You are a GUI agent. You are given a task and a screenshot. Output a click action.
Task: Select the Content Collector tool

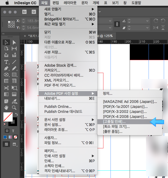click(x=6, y=55)
